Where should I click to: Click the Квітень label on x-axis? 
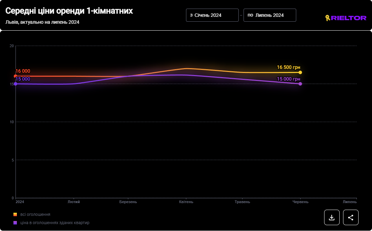186,202
